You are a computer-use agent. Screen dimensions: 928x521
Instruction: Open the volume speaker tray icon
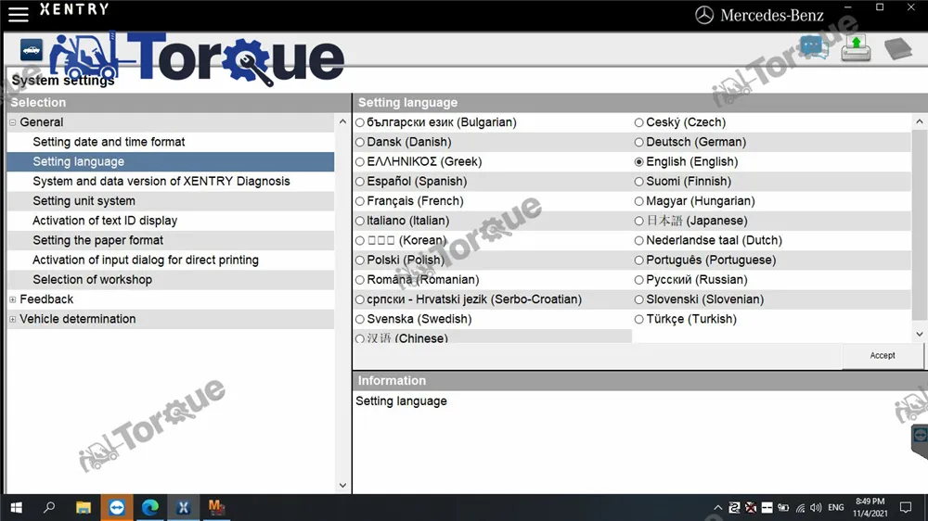pyautogui.click(x=816, y=507)
